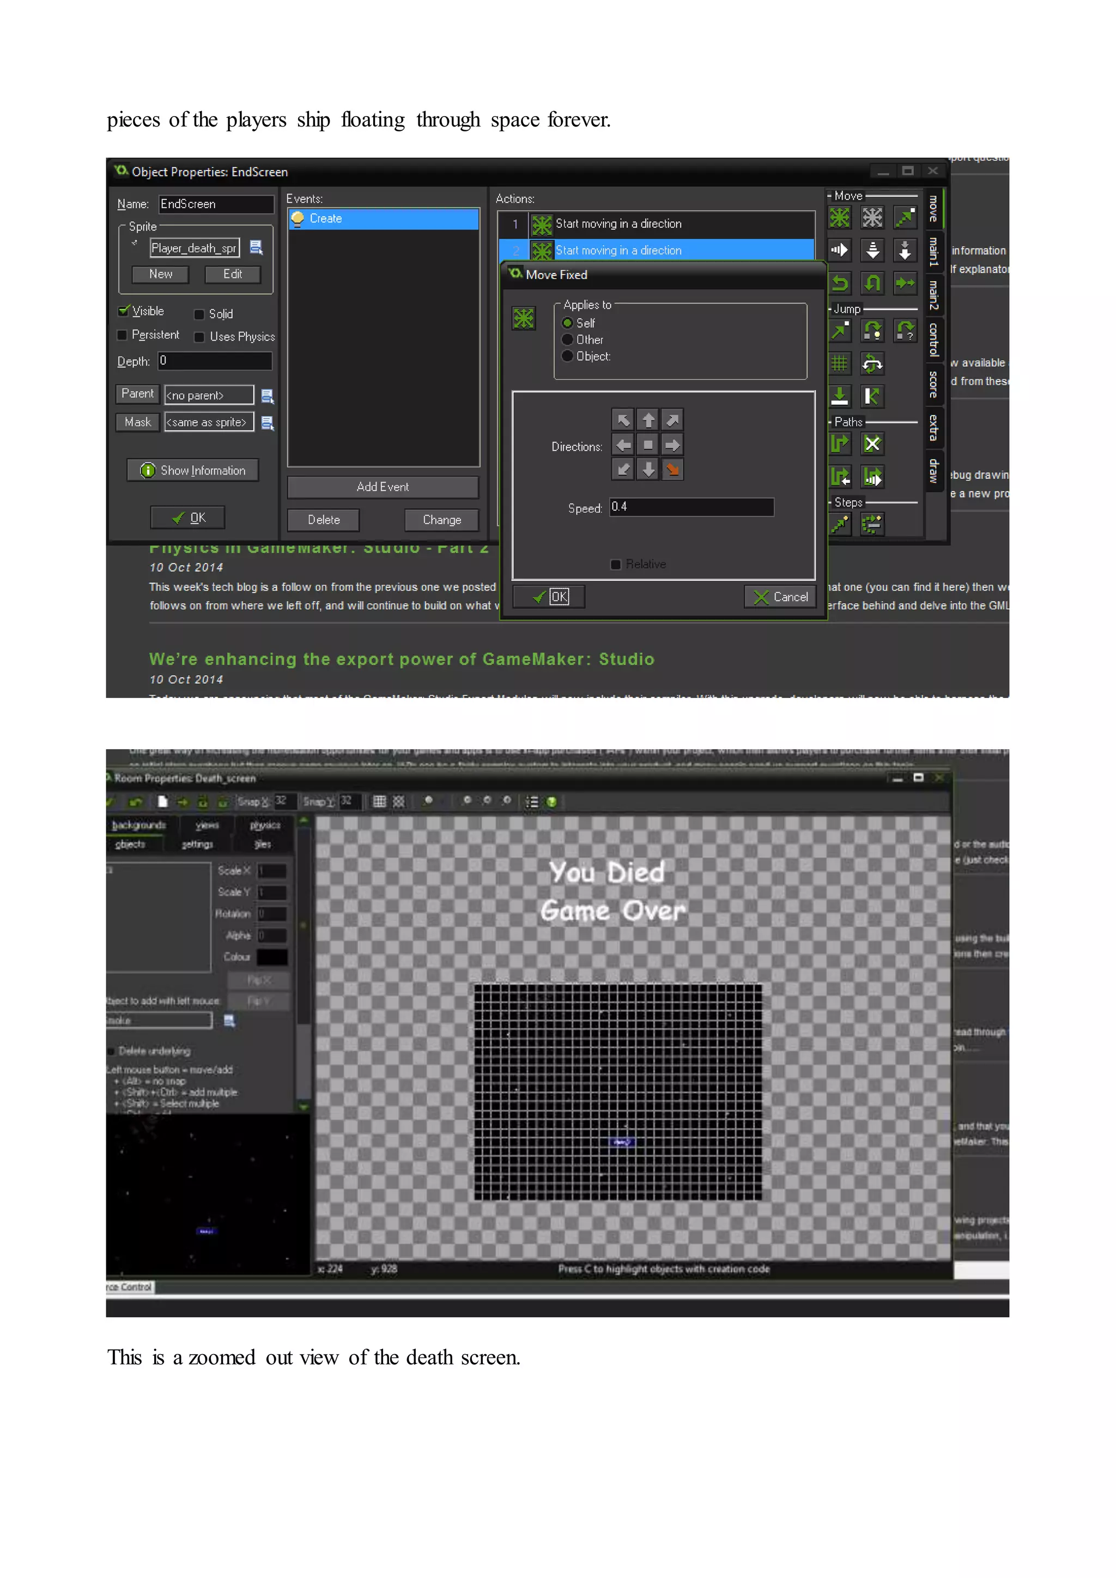Toggle the Visible checkbox

[124, 311]
